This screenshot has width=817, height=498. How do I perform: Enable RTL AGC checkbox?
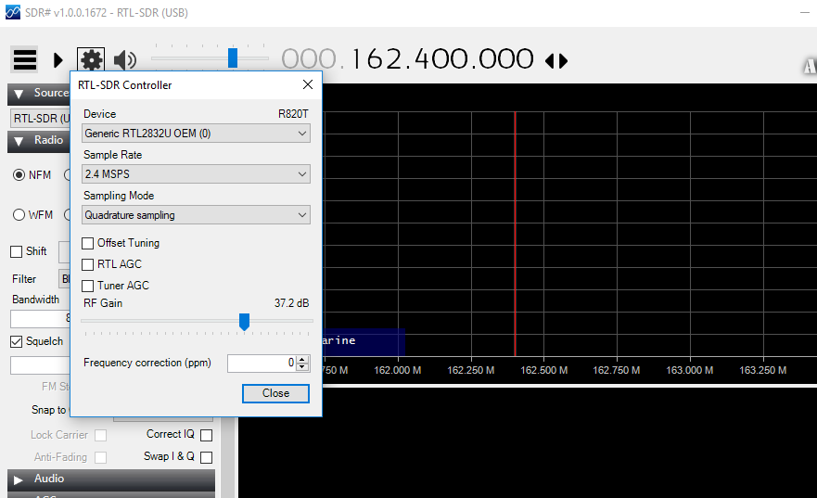[x=87, y=264]
